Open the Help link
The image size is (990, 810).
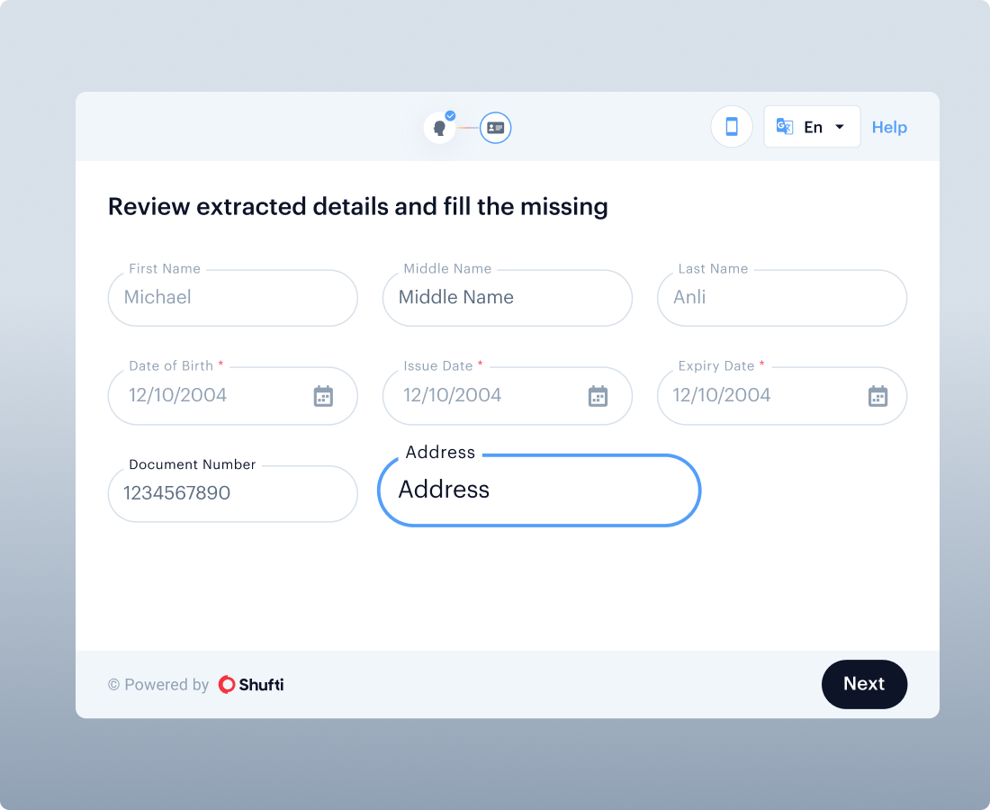click(889, 128)
